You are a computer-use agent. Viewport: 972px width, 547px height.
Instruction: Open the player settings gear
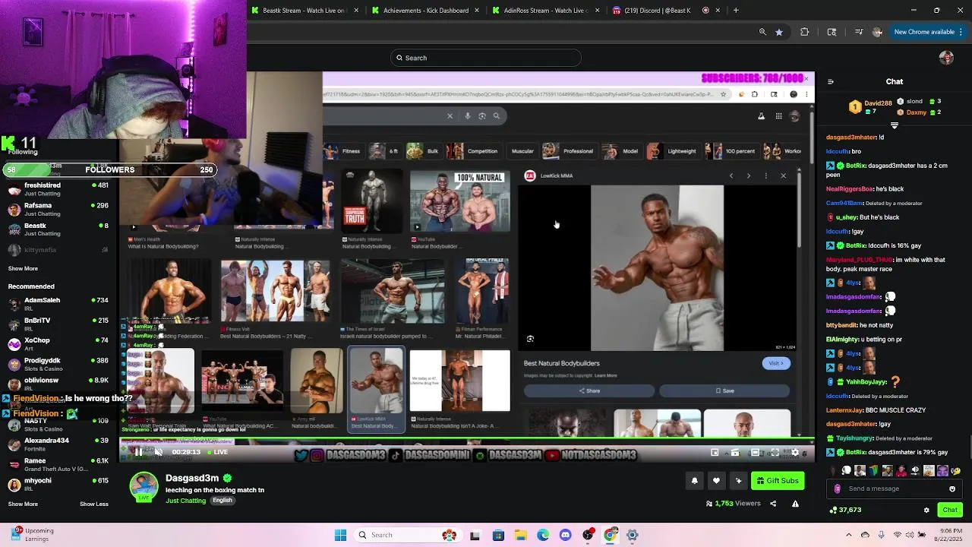[x=795, y=452]
